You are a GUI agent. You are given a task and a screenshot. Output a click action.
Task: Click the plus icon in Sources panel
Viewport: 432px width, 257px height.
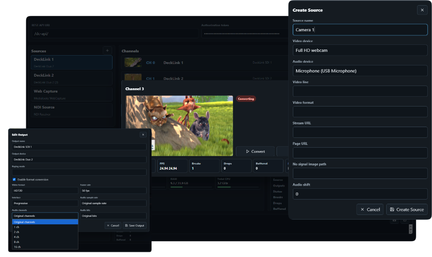107,50
